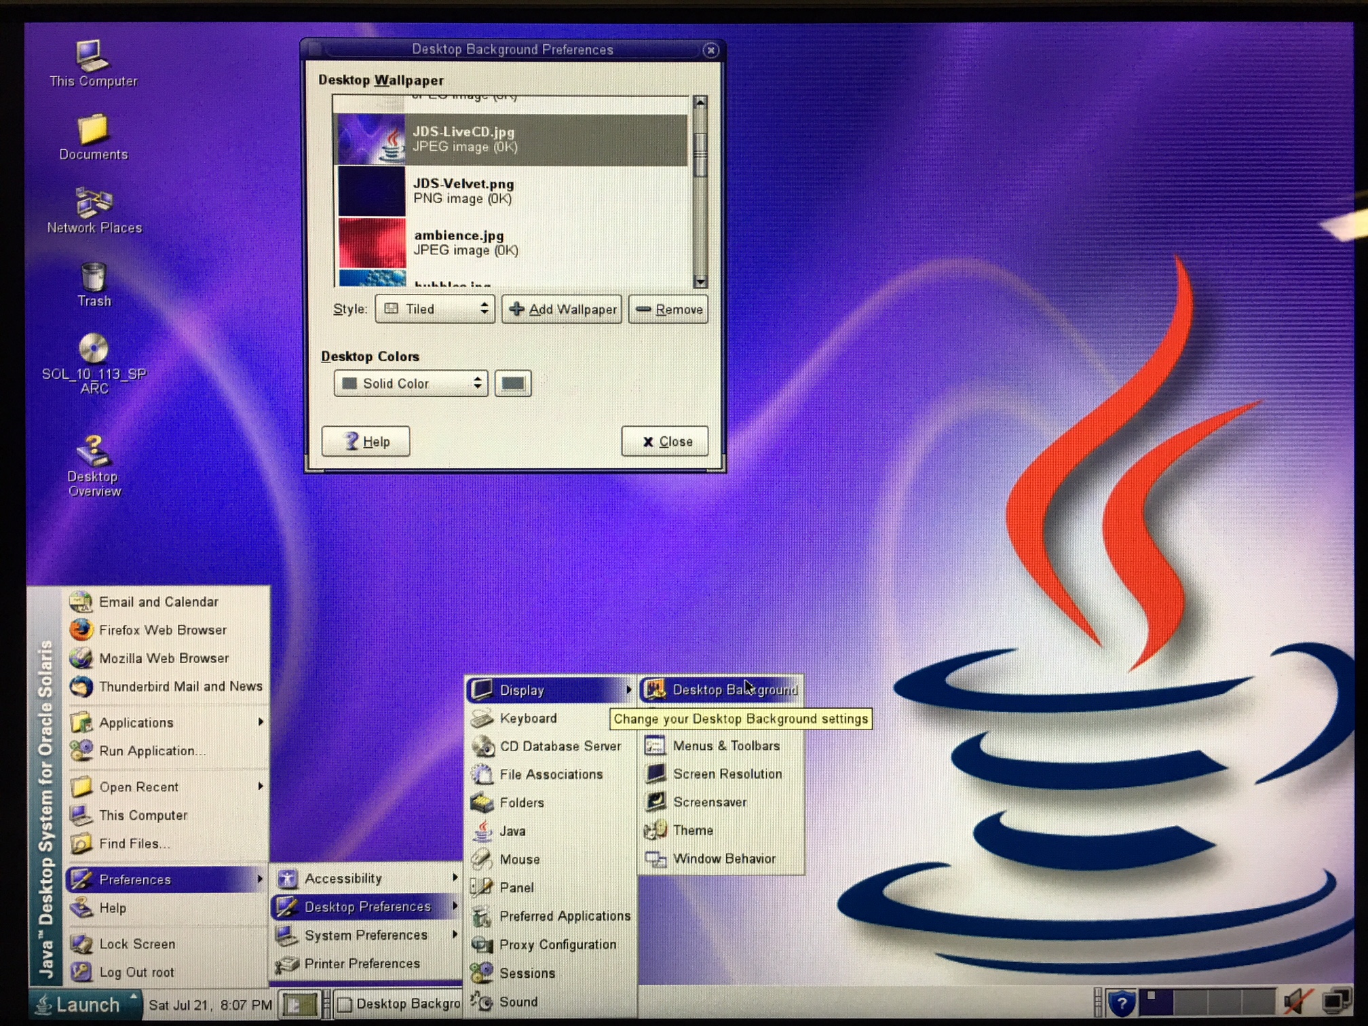Image resolution: width=1368 pixels, height=1026 pixels.
Task: Choose Run Application from Launch menu
Action: [x=166, y=751]
